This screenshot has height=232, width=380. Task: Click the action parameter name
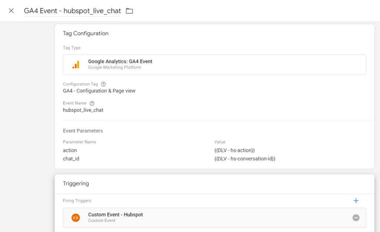point(70,150)
